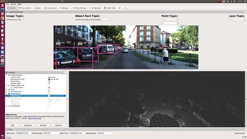Viewport: 247px width, 139px height.
Task: Click the first PointCloud2 display type icon
Action: pyautogui.click(x=9, y=92)
